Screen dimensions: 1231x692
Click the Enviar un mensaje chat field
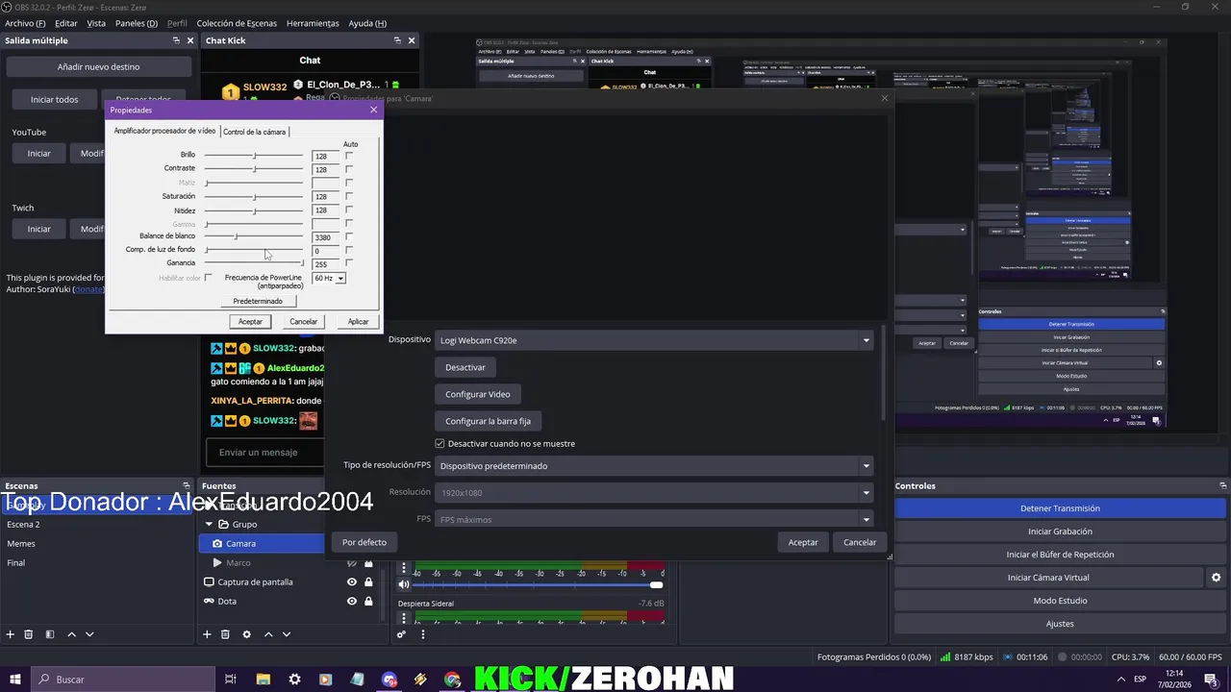[x=265, y=453]
